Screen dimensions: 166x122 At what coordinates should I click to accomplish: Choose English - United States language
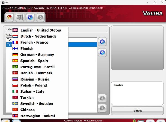point(41,30)
